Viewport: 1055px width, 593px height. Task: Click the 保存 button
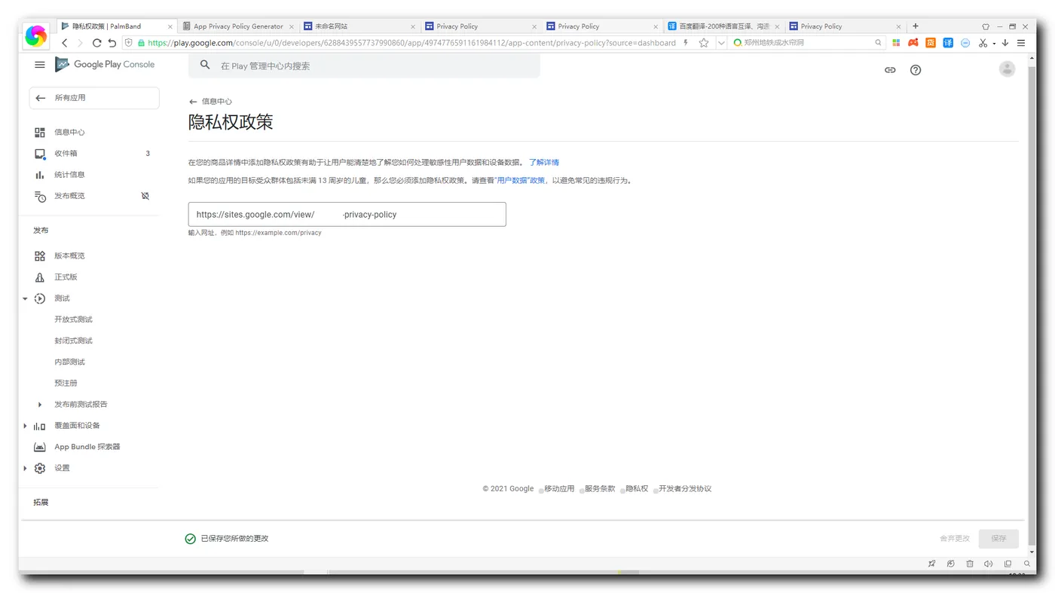pyautogui.click(x=998, y=539)
